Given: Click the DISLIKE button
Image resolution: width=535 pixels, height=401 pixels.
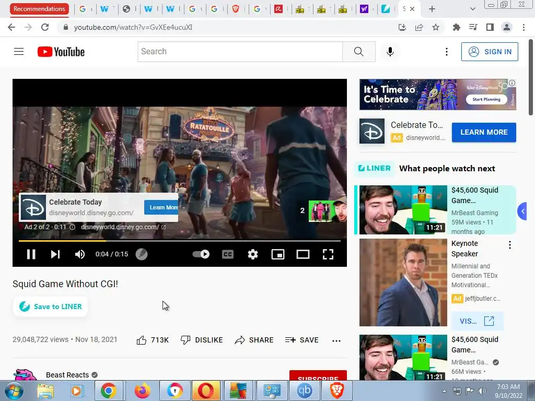Looking at the screenshot, I should point(202,340).
